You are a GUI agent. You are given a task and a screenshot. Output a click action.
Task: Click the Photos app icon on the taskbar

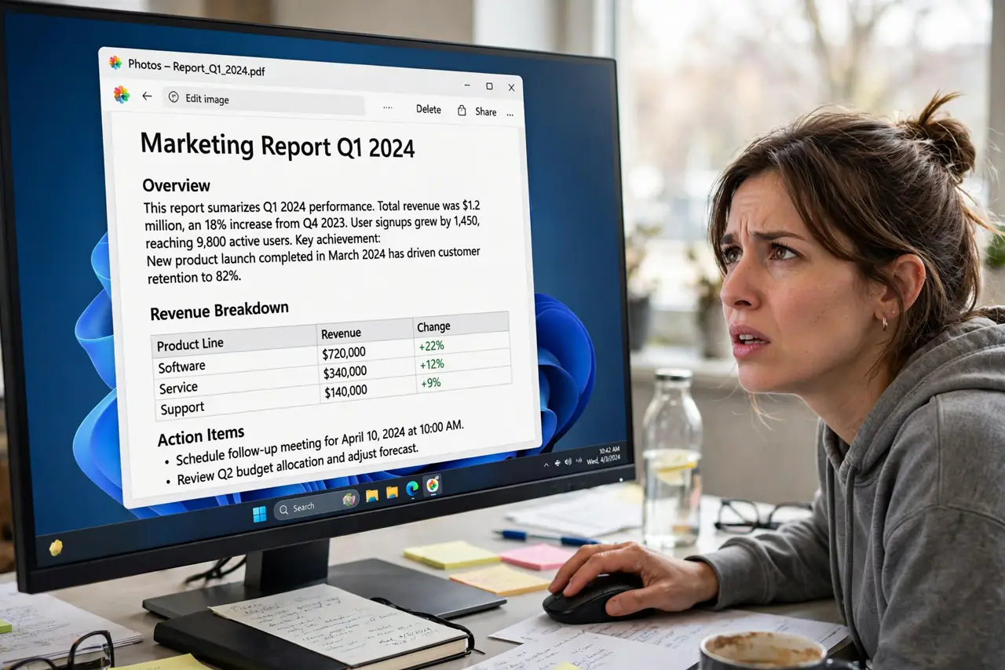(432, 485)
